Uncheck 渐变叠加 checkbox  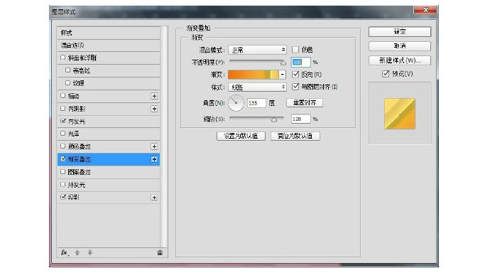63,159
